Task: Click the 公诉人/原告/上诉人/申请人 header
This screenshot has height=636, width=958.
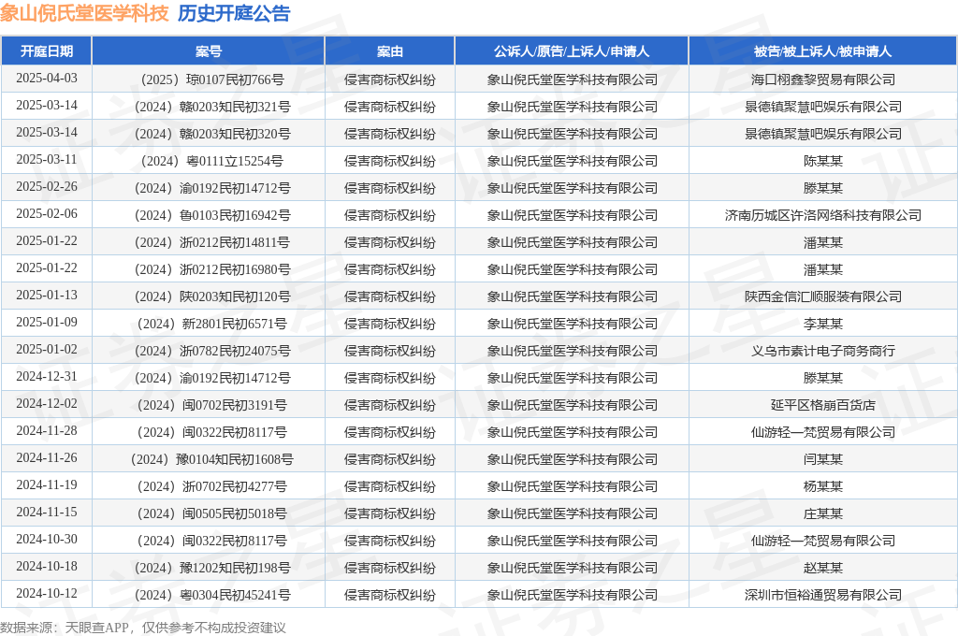Action: click(x=572, y=51)
